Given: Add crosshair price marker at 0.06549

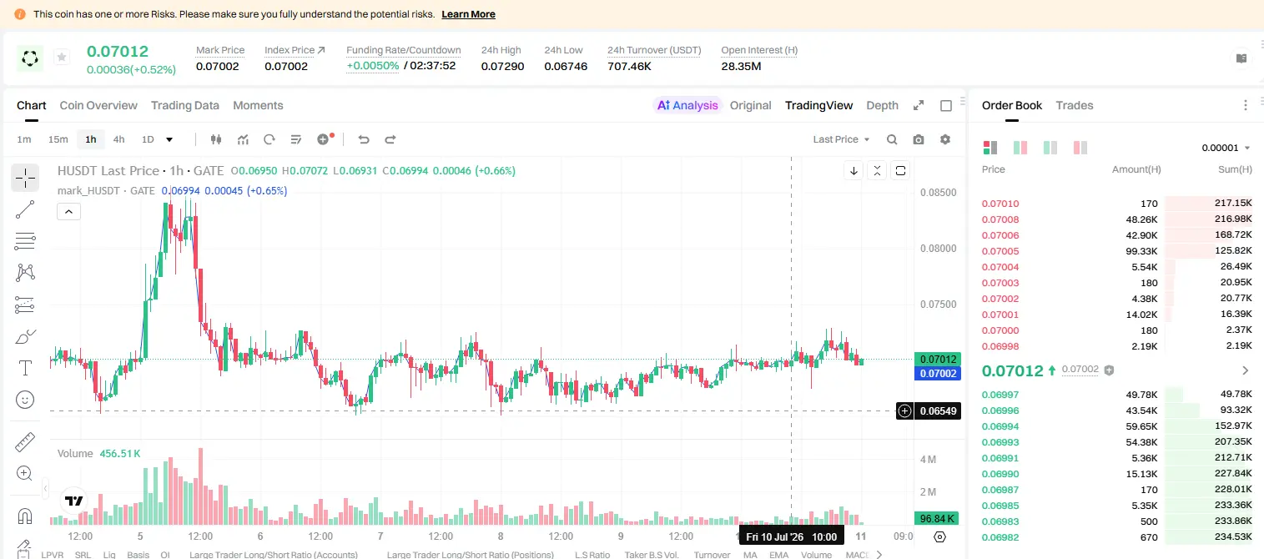Looking at the screenshot, I should 904,410.
